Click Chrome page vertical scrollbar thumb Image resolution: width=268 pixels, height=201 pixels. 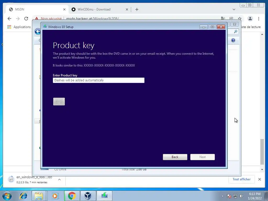(x=262, y=152)
